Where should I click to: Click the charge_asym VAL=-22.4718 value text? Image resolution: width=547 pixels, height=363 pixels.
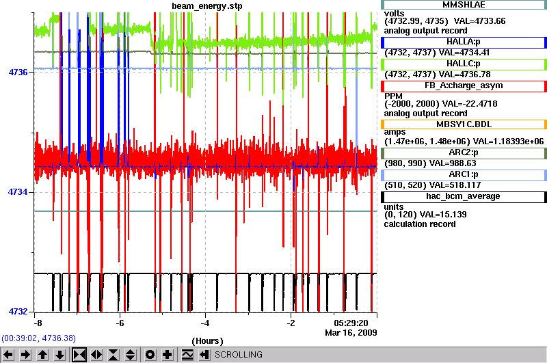470,103
